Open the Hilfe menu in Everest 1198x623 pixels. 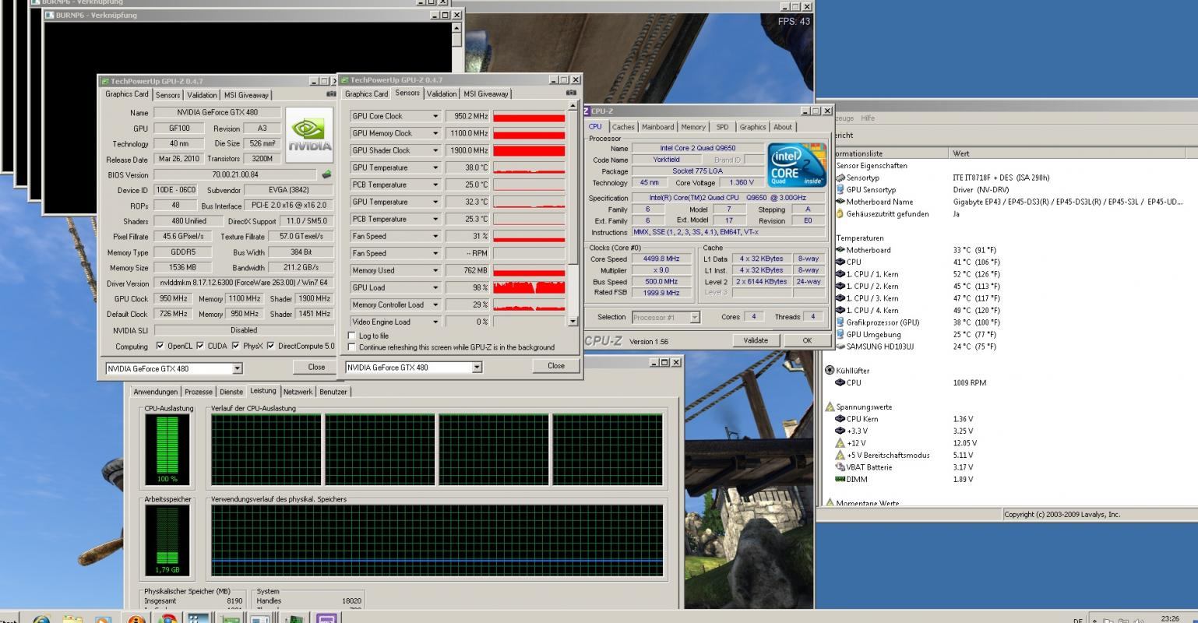(x=867, y=118)
